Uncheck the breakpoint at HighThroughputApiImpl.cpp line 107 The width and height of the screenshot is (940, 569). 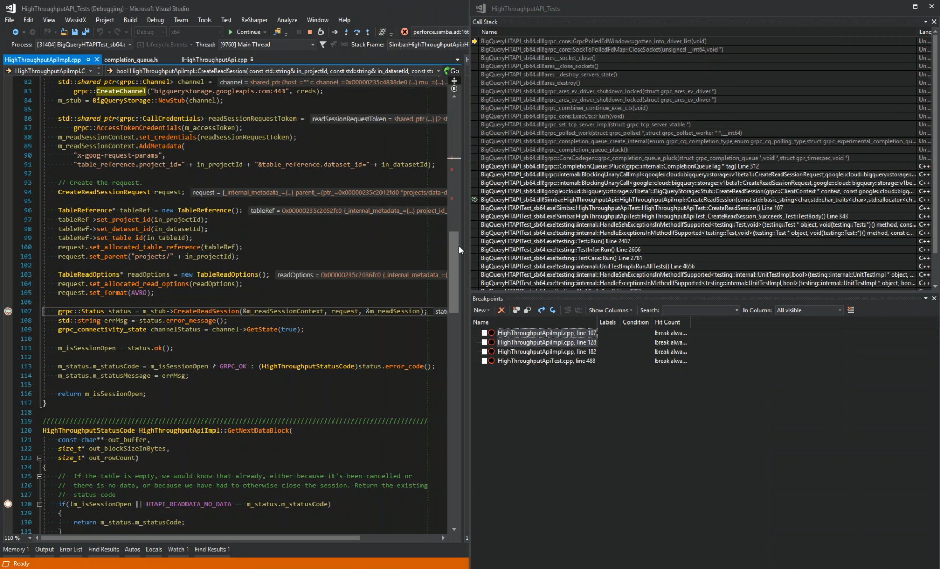[x=485, y=332]
